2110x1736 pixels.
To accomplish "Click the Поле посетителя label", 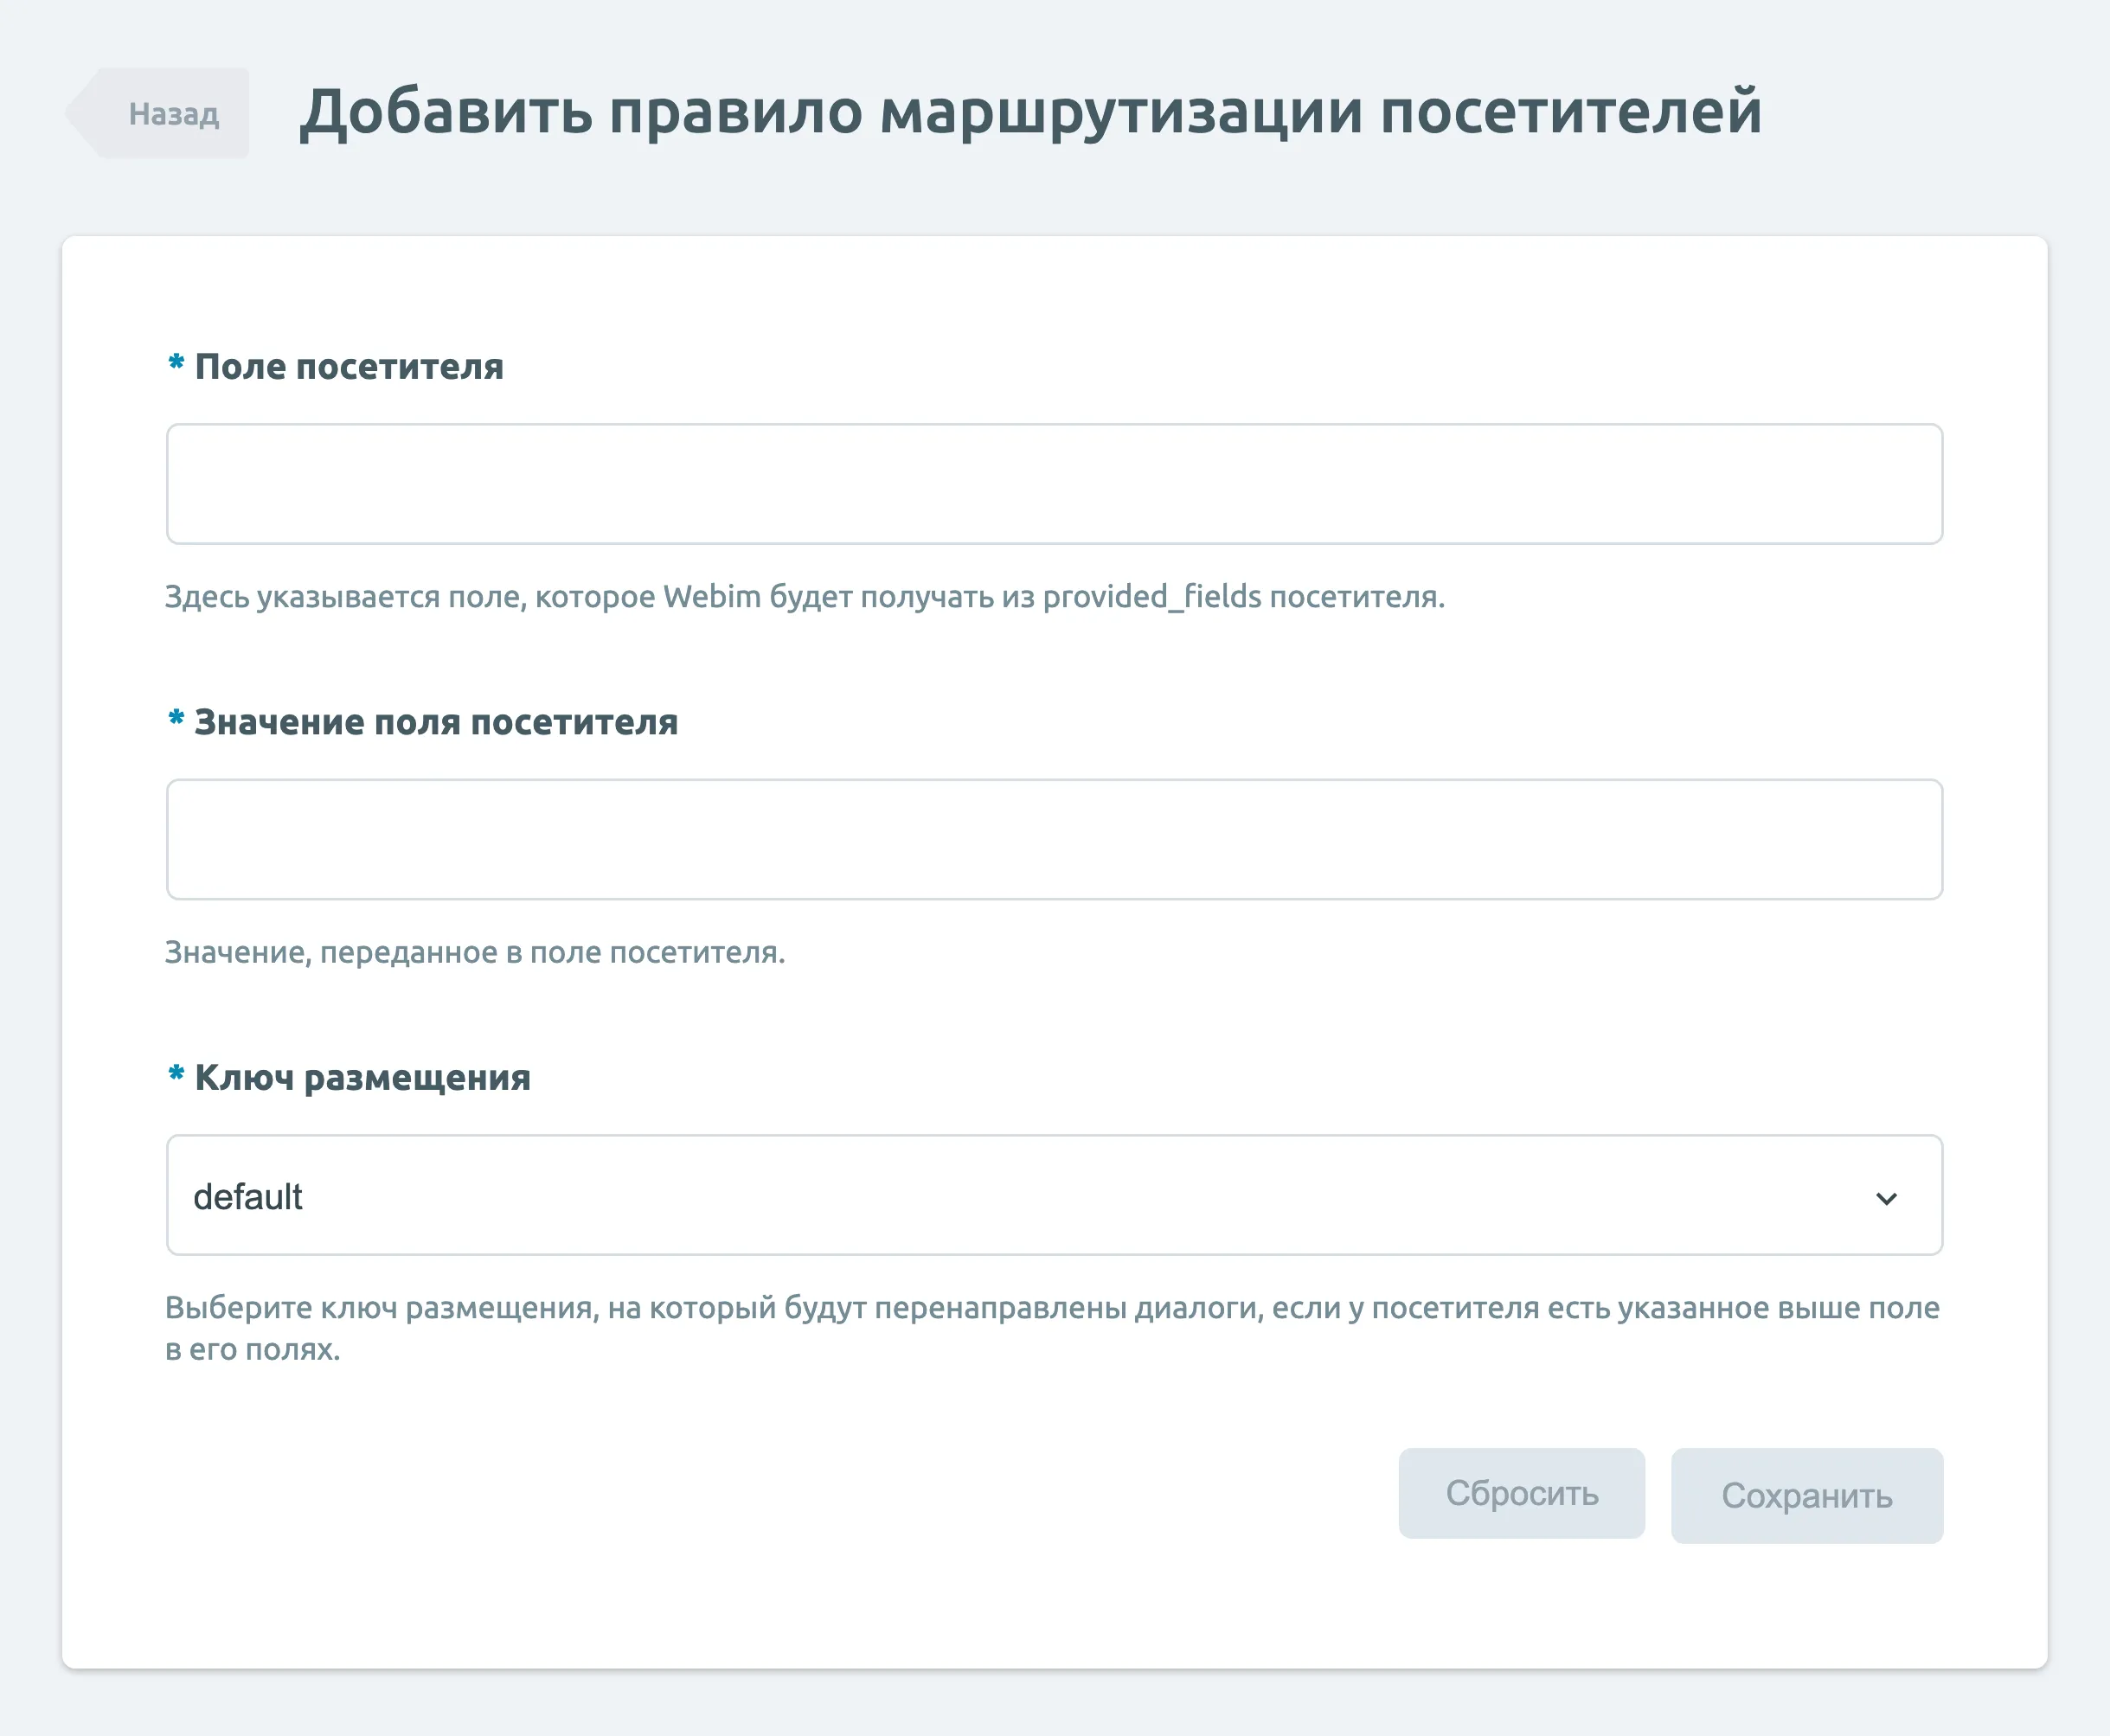I will (348, 366).
